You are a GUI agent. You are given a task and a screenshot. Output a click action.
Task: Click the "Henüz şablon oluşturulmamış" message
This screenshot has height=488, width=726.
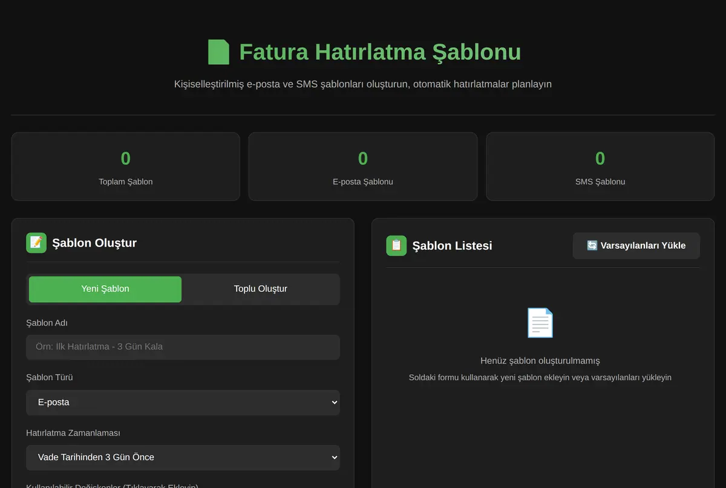540,360
